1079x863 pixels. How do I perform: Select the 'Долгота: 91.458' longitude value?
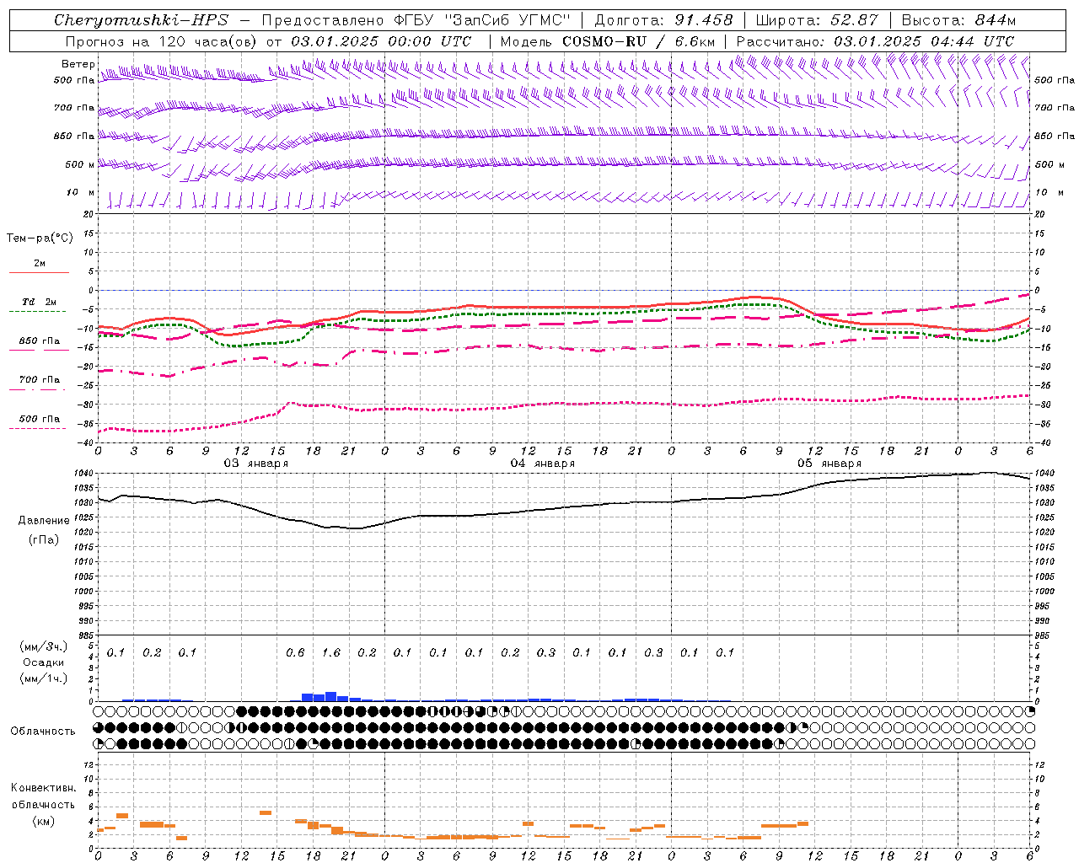[663, 20]
